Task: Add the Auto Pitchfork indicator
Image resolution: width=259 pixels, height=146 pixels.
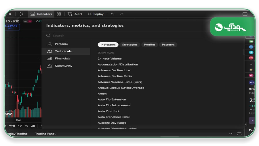Action: point(108,111)
